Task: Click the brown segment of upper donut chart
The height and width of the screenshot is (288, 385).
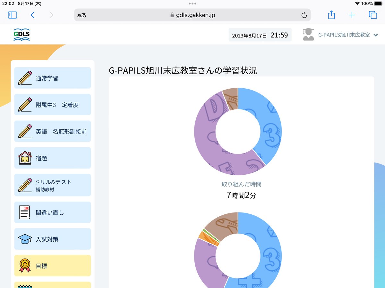Action: tap(231, 99)
